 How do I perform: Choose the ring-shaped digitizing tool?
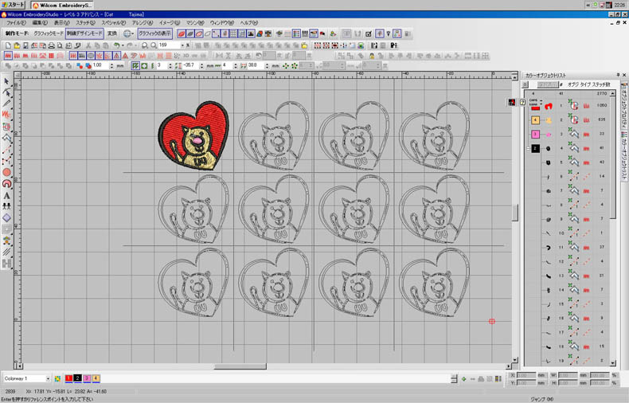pos(6,184)
